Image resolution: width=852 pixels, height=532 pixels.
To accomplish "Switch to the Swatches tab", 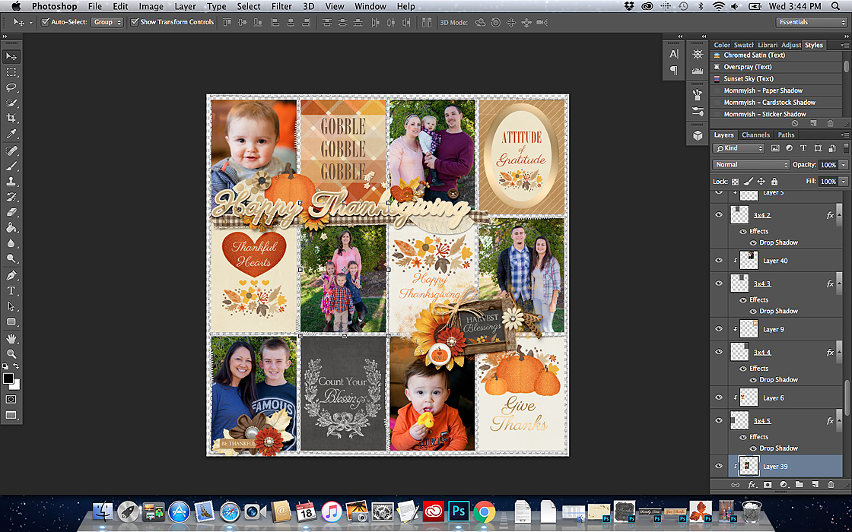I will tap(742, 45).
